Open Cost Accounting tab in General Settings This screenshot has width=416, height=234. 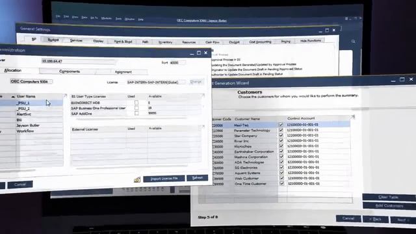coord(260,42)
